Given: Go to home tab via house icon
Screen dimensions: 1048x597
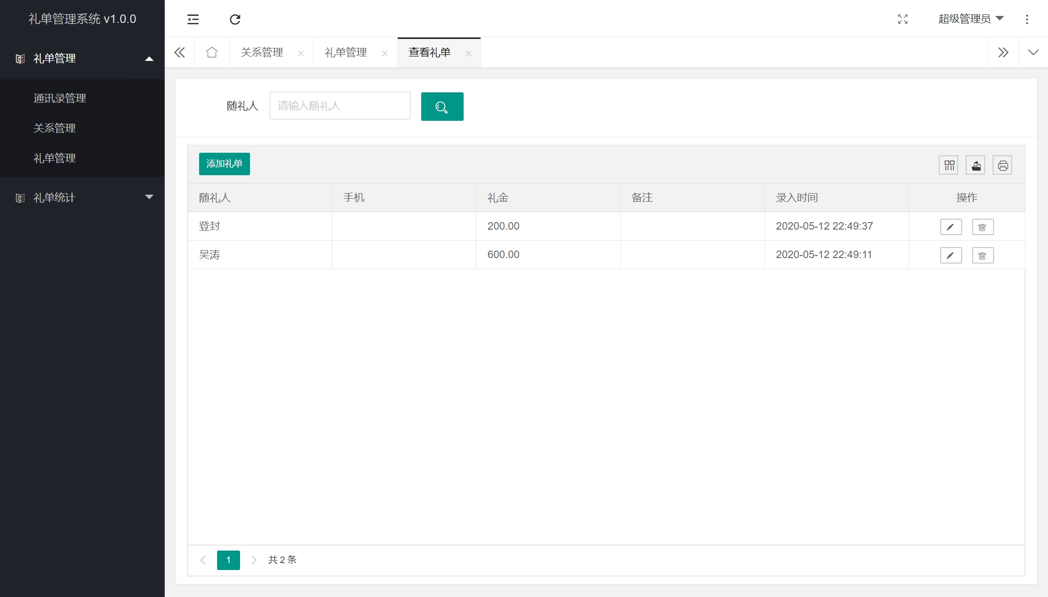Looking at the screenshot, I should (x=212, y=52).
